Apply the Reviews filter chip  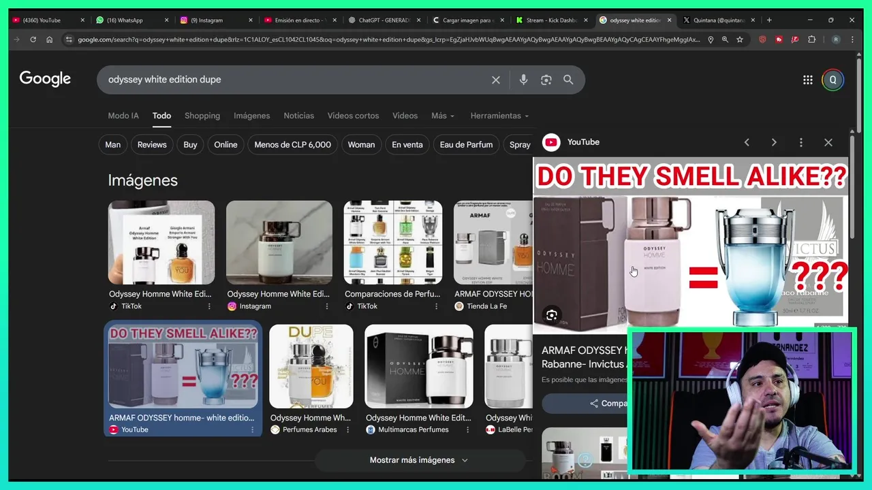point(152,144)
